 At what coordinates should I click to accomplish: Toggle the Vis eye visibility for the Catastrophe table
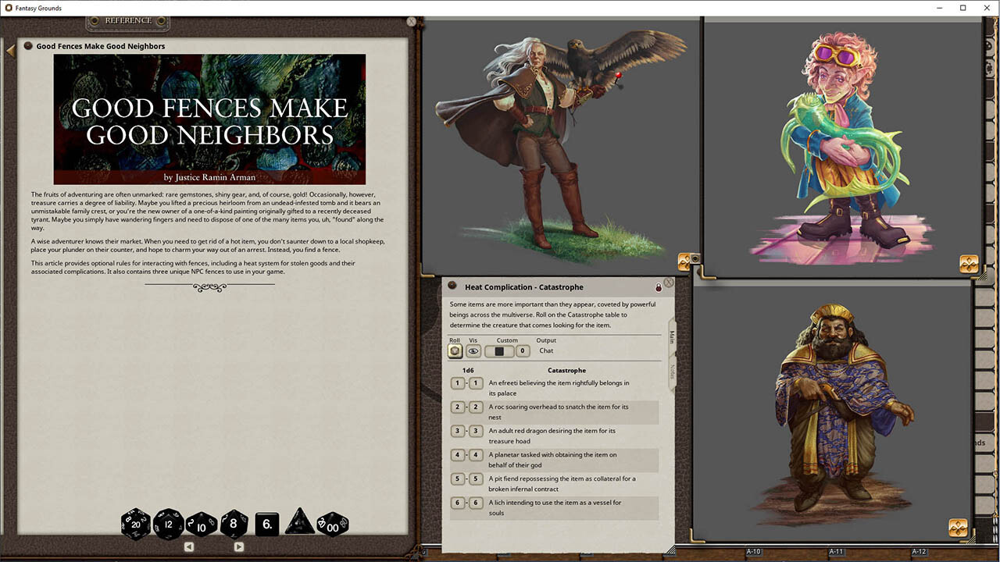(x=473, y=350)
